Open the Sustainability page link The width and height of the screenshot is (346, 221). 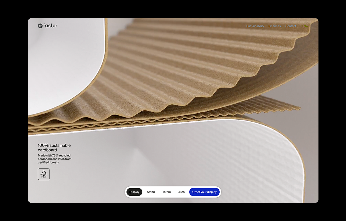(255, 26)
